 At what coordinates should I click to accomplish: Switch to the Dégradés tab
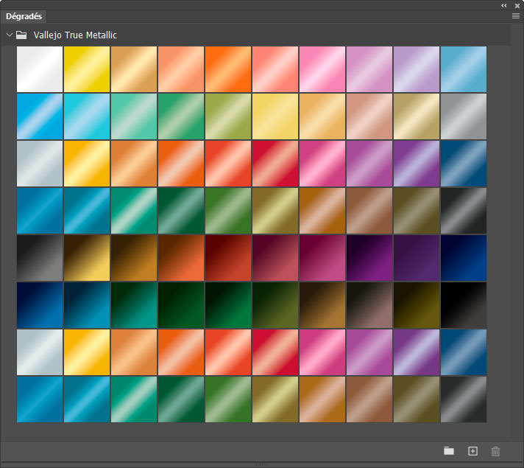[x=24, y=15]
